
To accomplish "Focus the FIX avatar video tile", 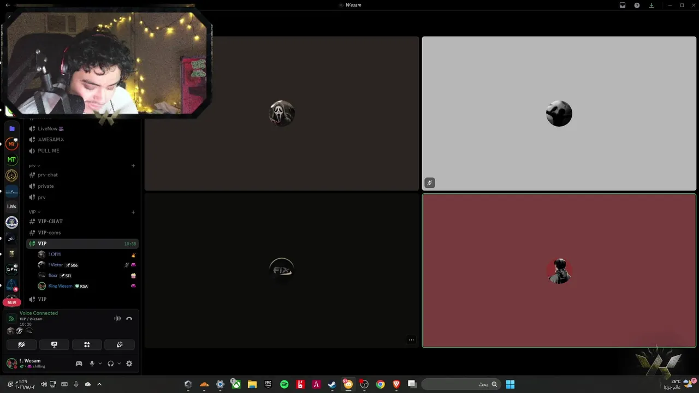I will 282,270.
